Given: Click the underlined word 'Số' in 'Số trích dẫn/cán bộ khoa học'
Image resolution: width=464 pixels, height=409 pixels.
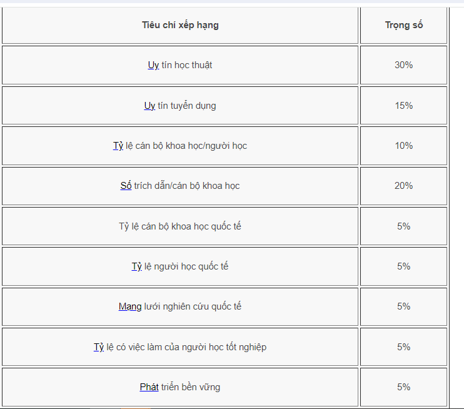Looking at the screenshot, I should [x=126, y=186].
